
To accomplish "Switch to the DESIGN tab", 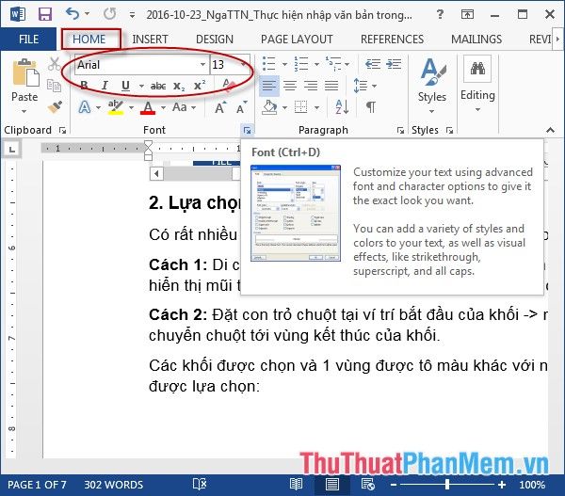I will pyautogui.click(x=215, y=39).
